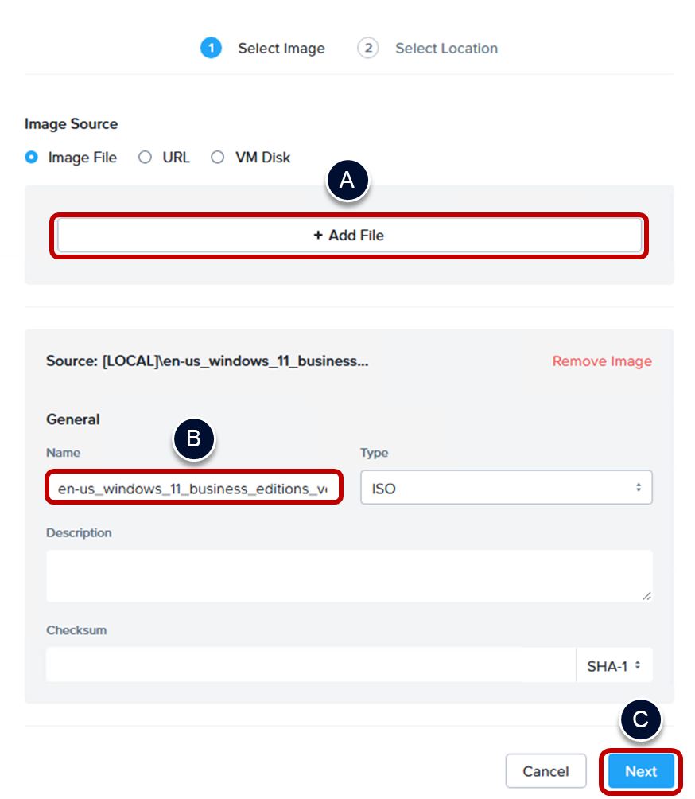Cancel the image upload dialog
Viewport: 695px width, 799px height.
(546, 771)
